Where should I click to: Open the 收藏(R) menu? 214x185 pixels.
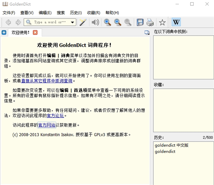[x=93, y=13]
